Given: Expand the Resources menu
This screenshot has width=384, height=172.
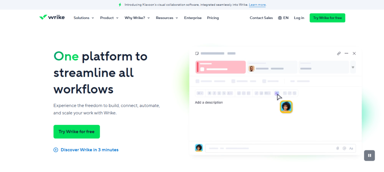Looking at the screenshot, I should click(167, 18).
